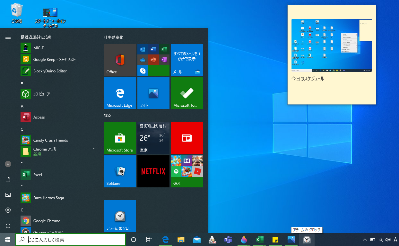
Task: Open Documents from Start sidebar
Action: 8,179
